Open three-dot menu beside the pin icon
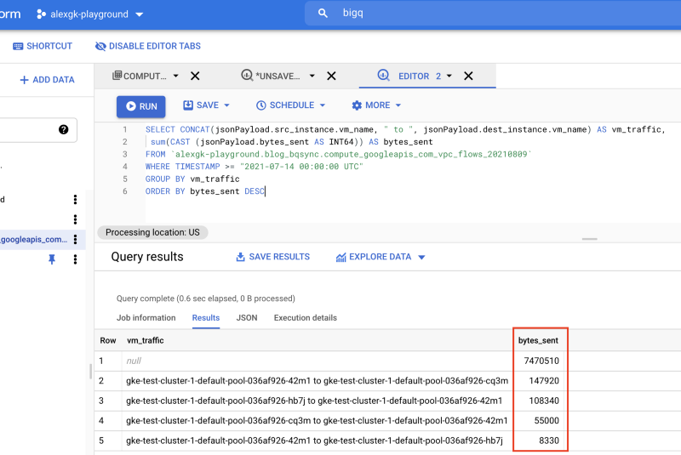The image size is (681, 455). [x=75, y=259]
